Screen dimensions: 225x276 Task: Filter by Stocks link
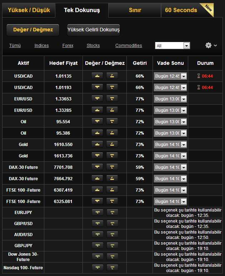(x=93, y=46)
